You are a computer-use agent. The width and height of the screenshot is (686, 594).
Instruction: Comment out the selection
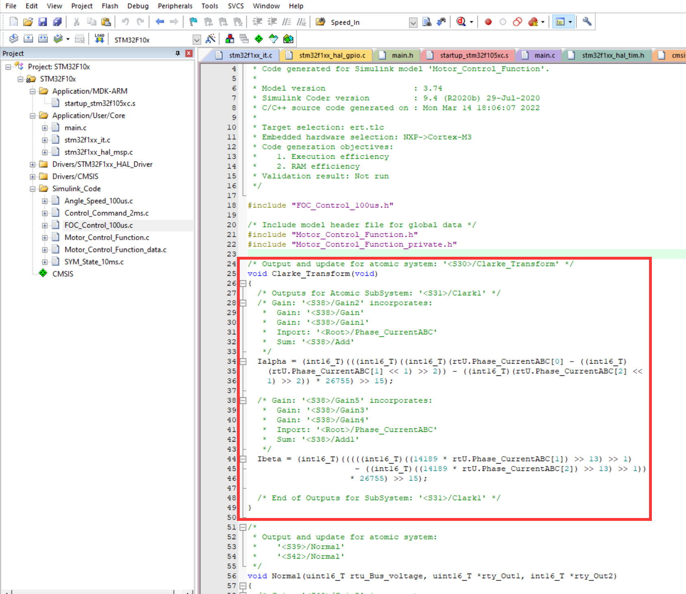click(x=287, y=22)
